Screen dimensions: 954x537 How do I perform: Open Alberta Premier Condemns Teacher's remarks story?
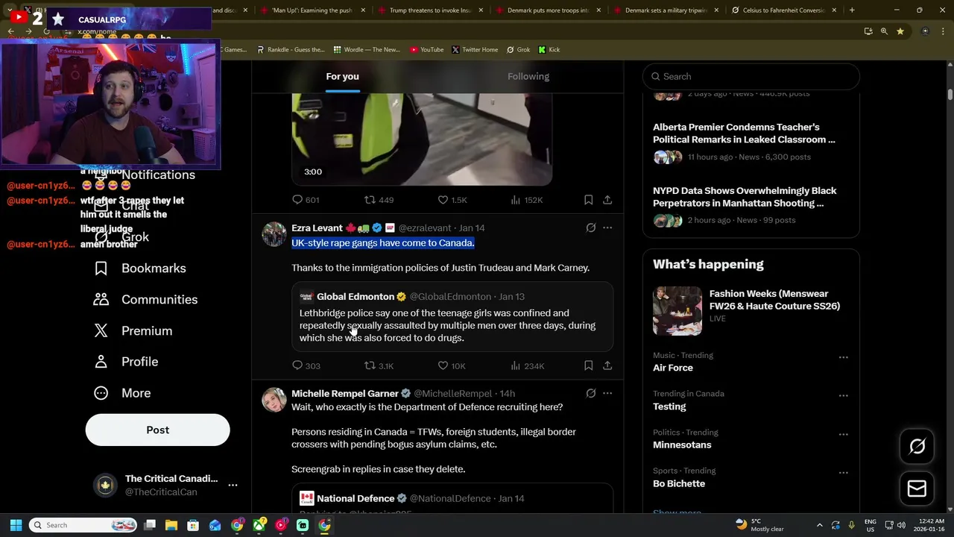coord(744,134)
